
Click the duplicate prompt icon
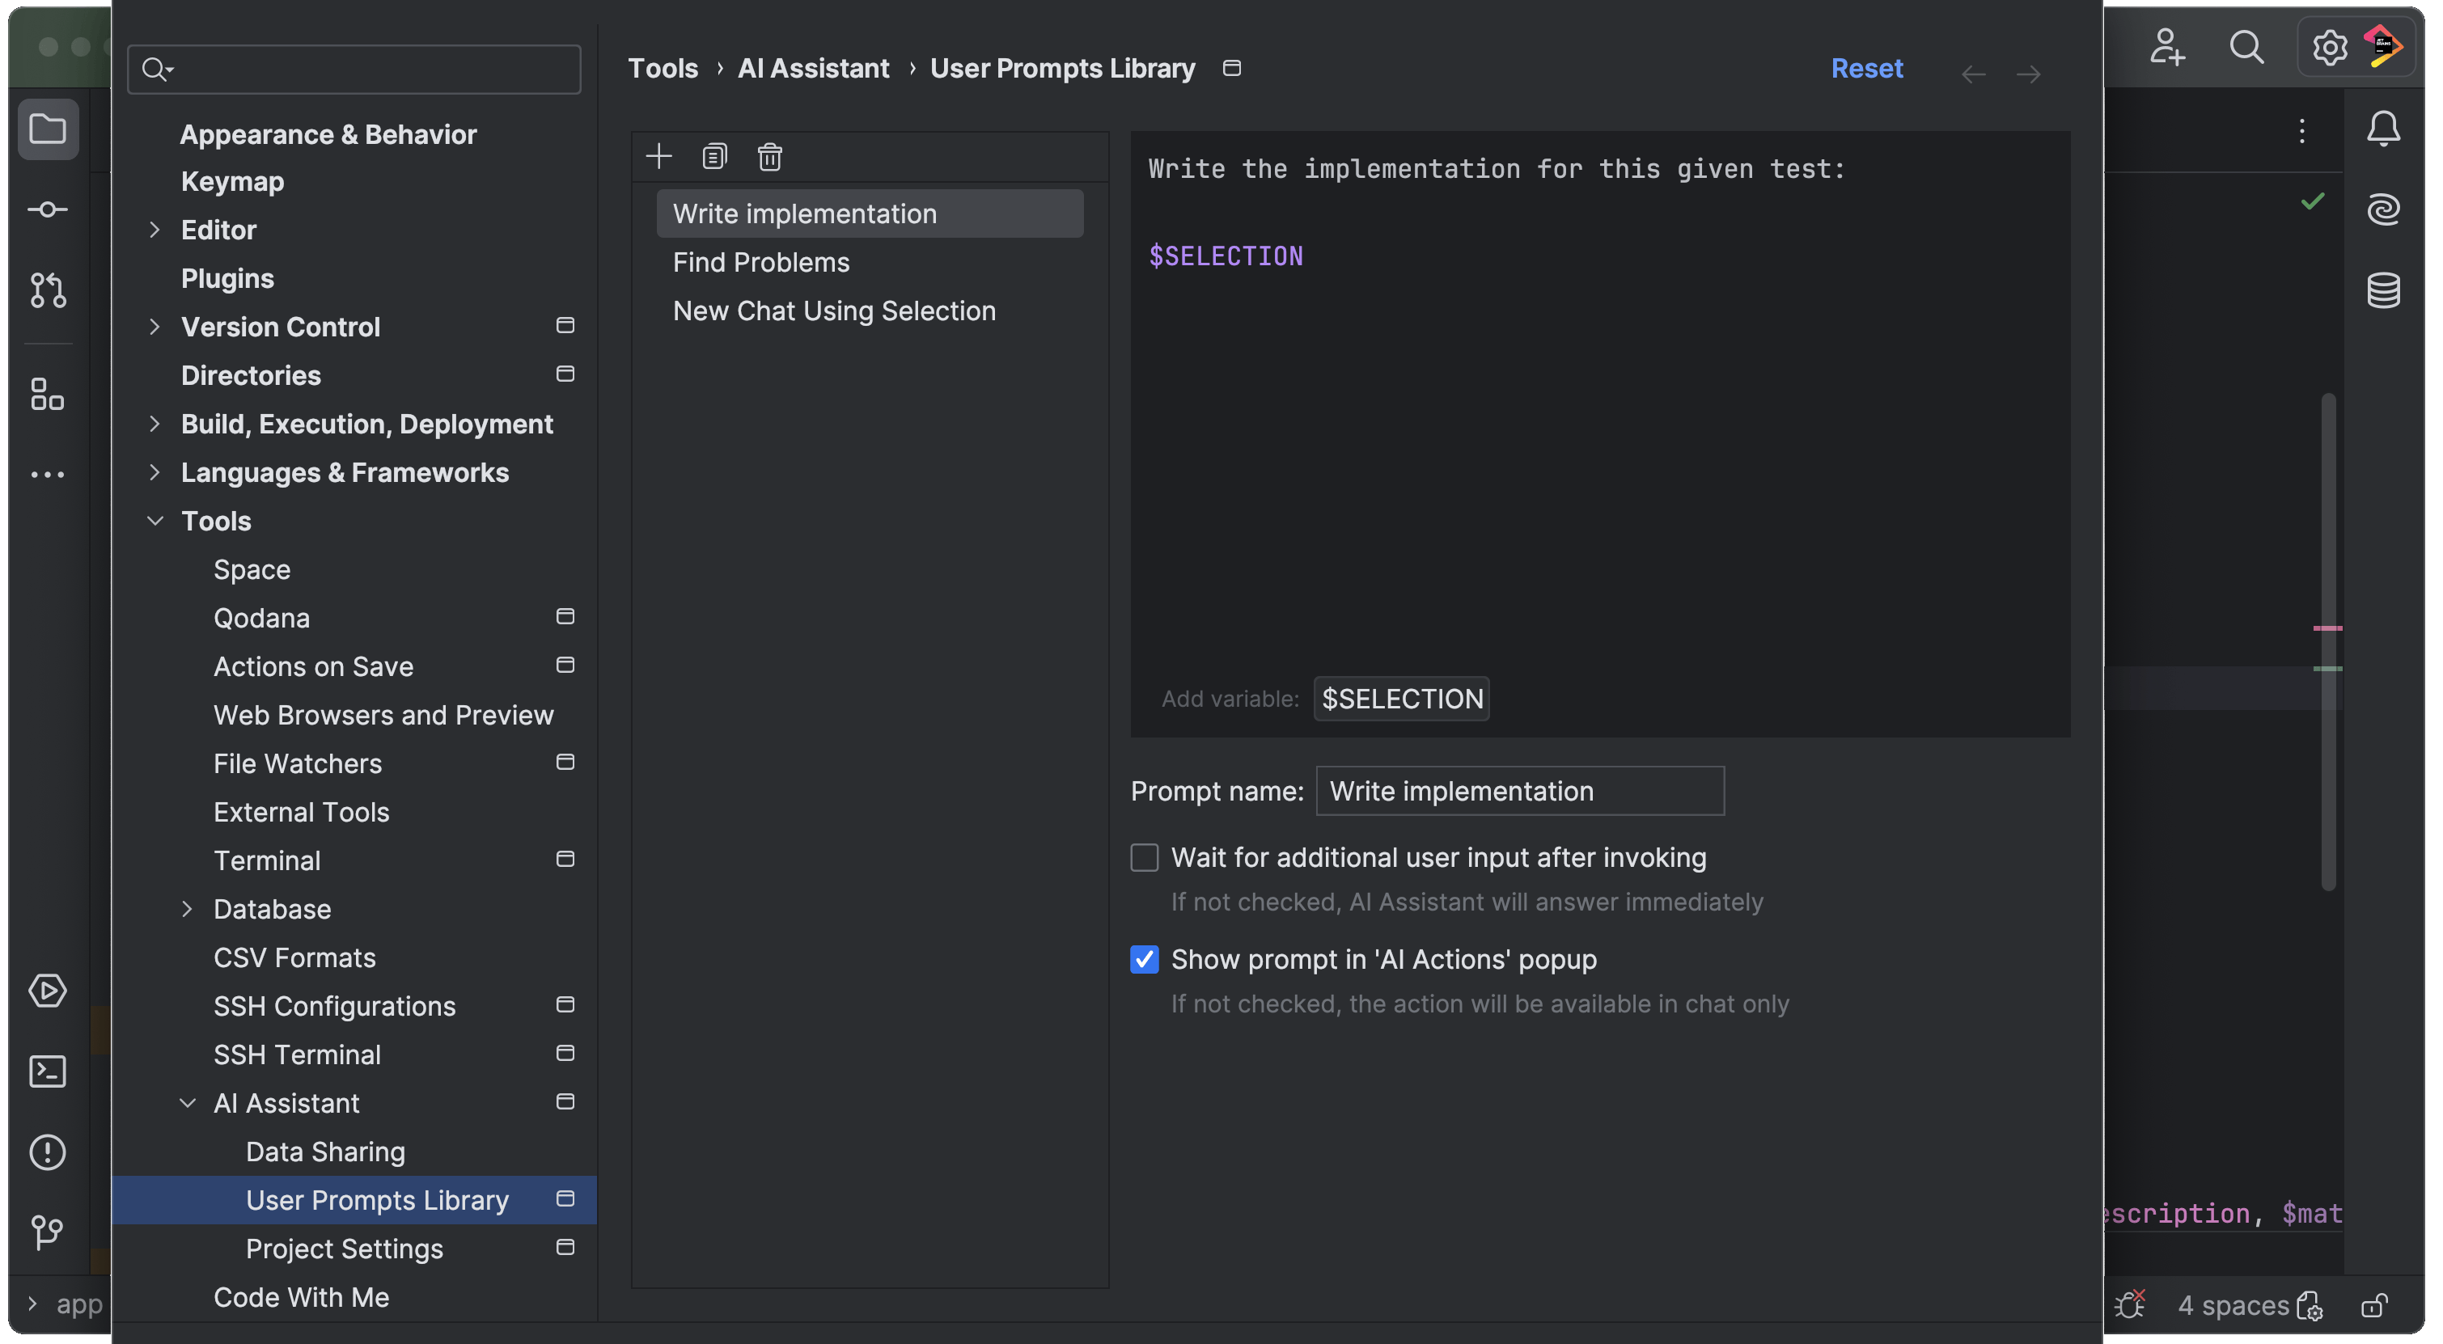[x=714, y=156]
